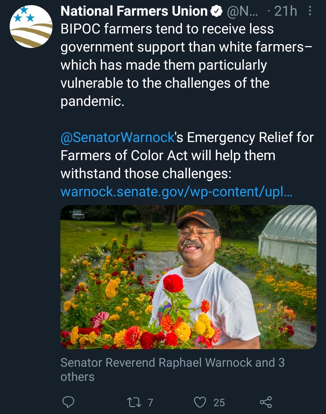Screen dimensions: 326x414
Task: Tap the blue verified badge
Action: pos(216,11)
